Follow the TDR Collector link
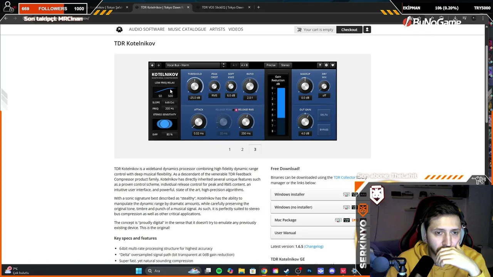 click(344, 177)
